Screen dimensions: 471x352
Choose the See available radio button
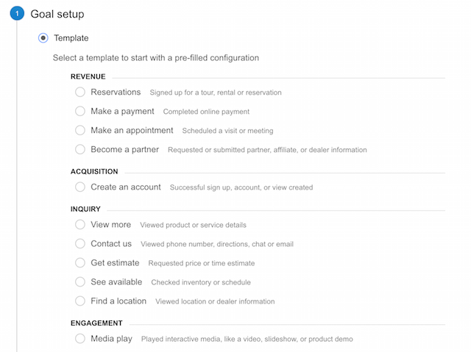click(80, 282)
